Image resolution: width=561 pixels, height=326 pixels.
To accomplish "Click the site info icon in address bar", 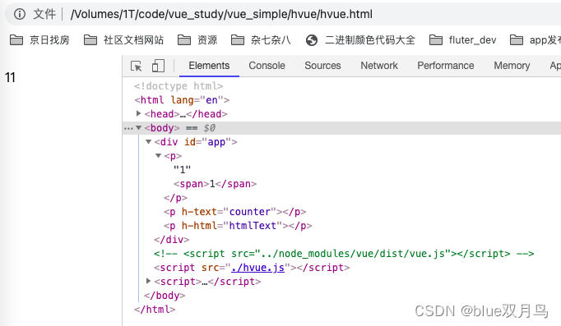I will (20, 14).
